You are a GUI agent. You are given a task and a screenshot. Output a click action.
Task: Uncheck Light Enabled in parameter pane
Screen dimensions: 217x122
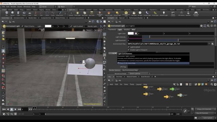point(129,47)
